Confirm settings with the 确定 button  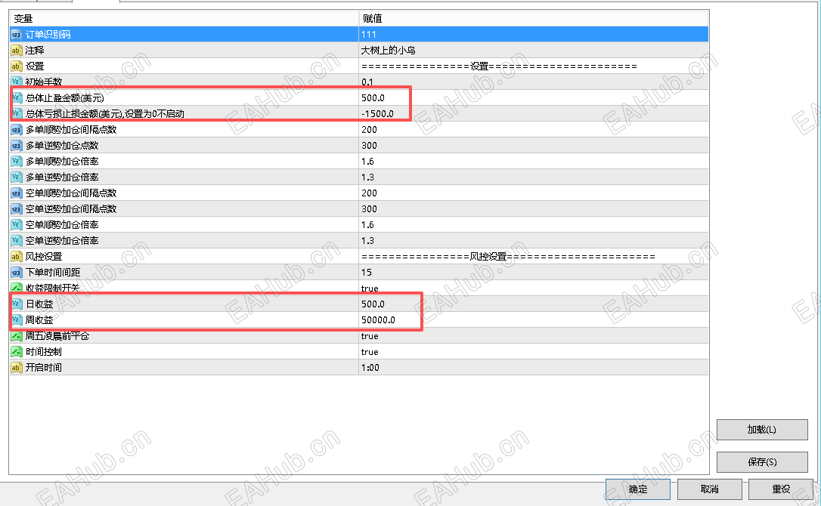click(638, 489)
